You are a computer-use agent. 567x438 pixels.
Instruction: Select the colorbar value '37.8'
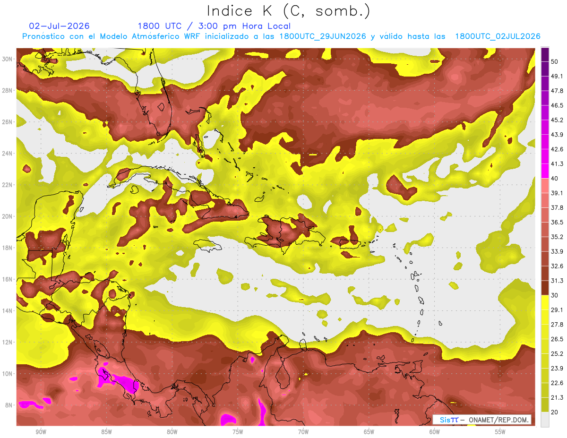click(x=557, y=207)
